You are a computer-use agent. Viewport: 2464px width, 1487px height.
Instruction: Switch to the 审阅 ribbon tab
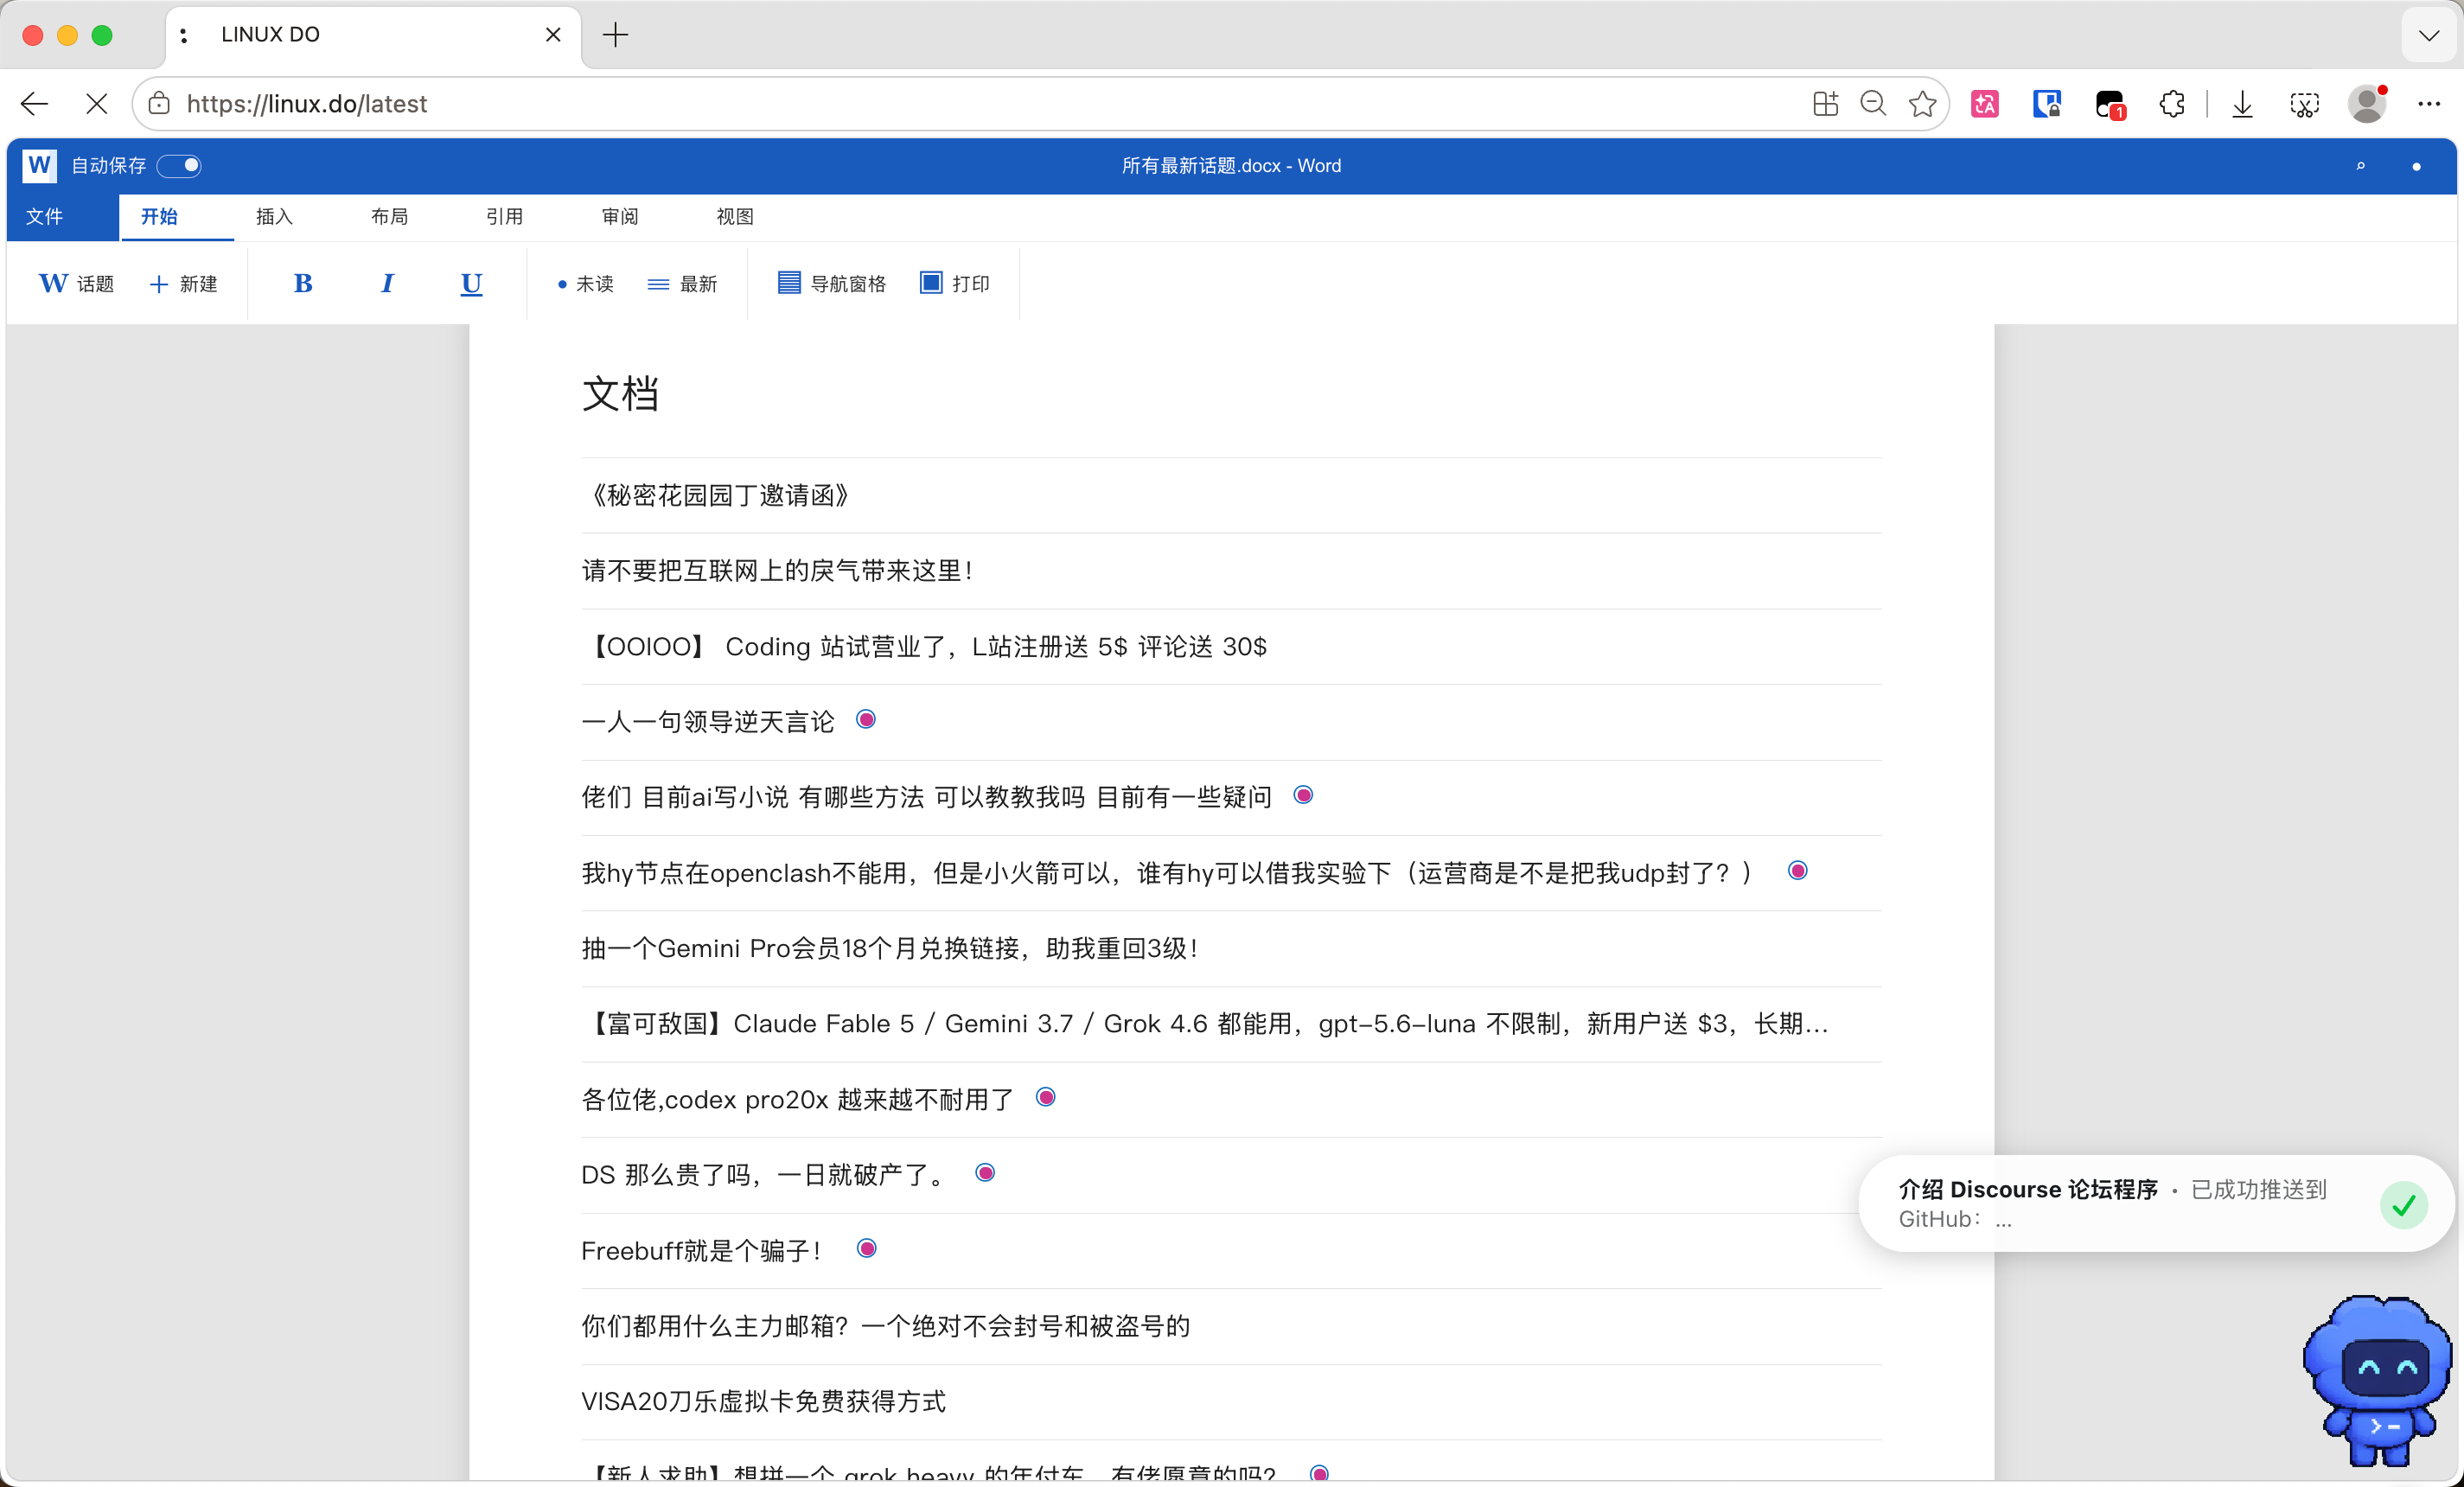point(619,217)
